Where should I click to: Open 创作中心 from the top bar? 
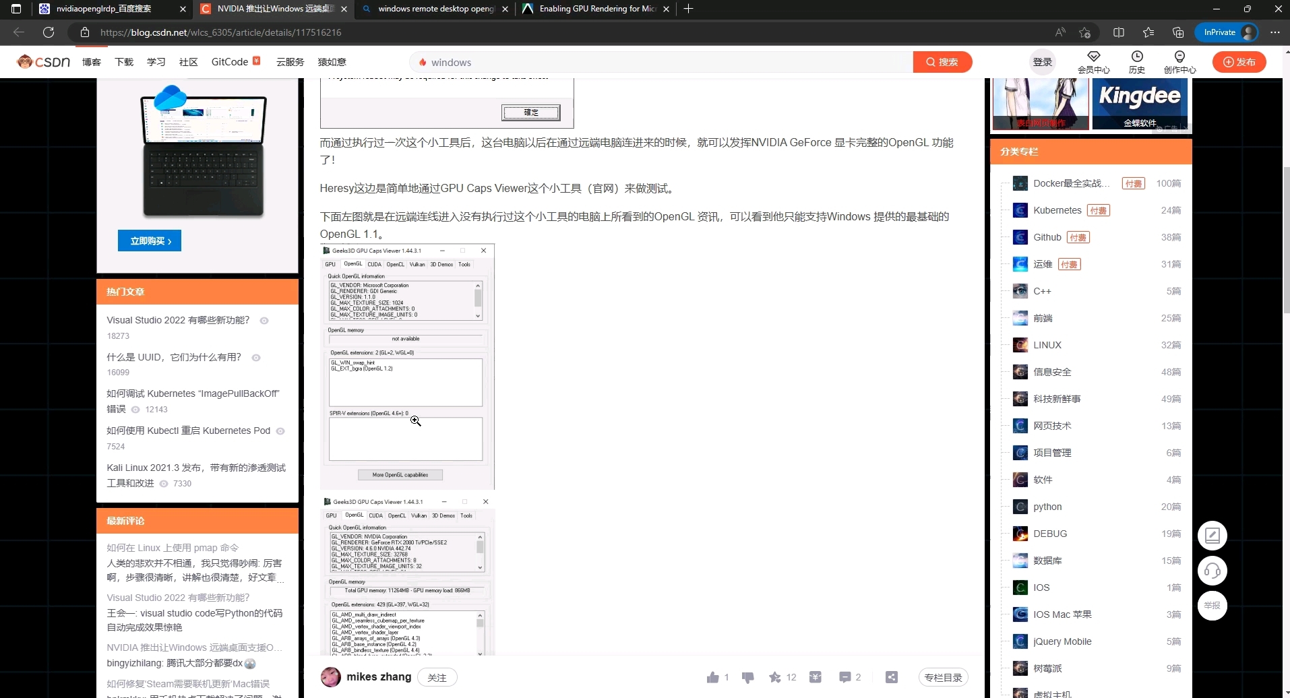(x=1180, y=62)
